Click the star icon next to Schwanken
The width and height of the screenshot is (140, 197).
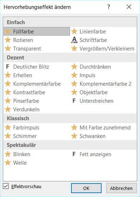pyautogui.click(x=74, y=136)
